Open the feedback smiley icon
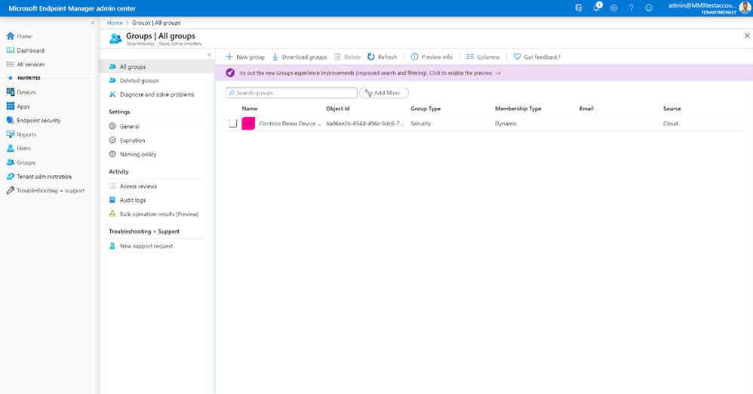This screenshot has width=753, height=394. coord(649,8)
